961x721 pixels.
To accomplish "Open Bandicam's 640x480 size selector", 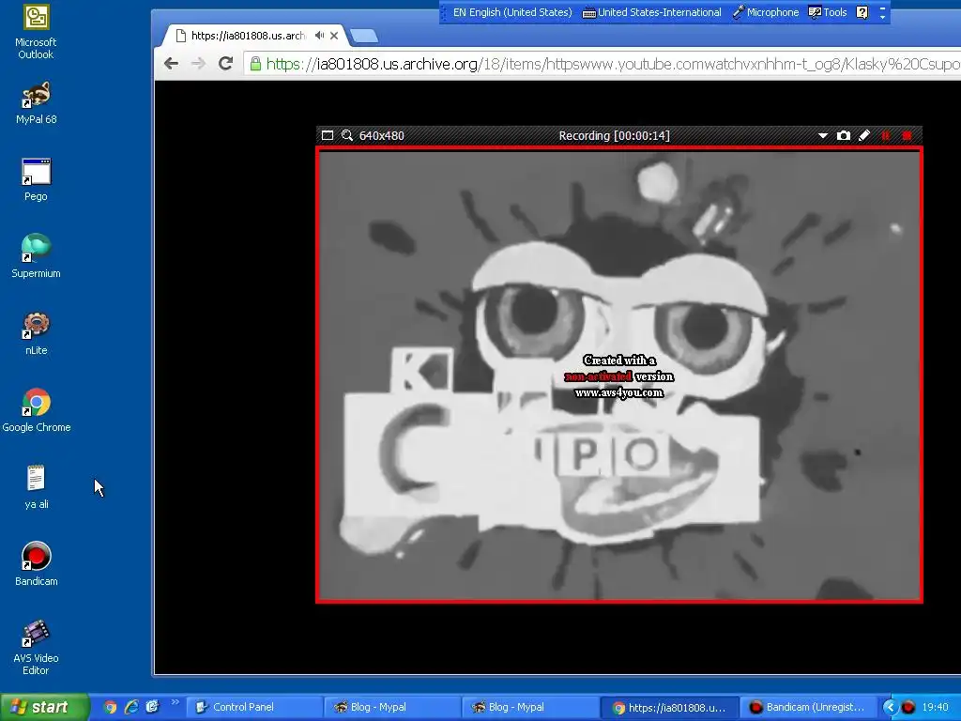I will point(381,135).
